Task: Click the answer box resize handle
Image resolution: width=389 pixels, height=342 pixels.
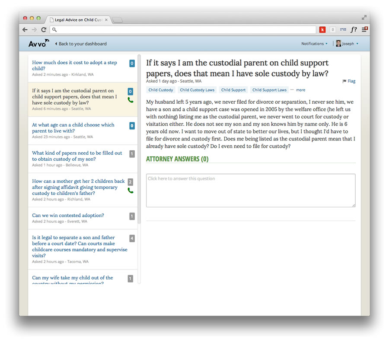Action: (x=354, y=205)
